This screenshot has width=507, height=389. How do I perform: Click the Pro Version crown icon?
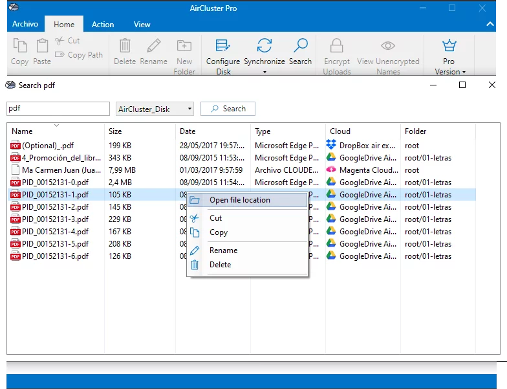click(449, 46)
